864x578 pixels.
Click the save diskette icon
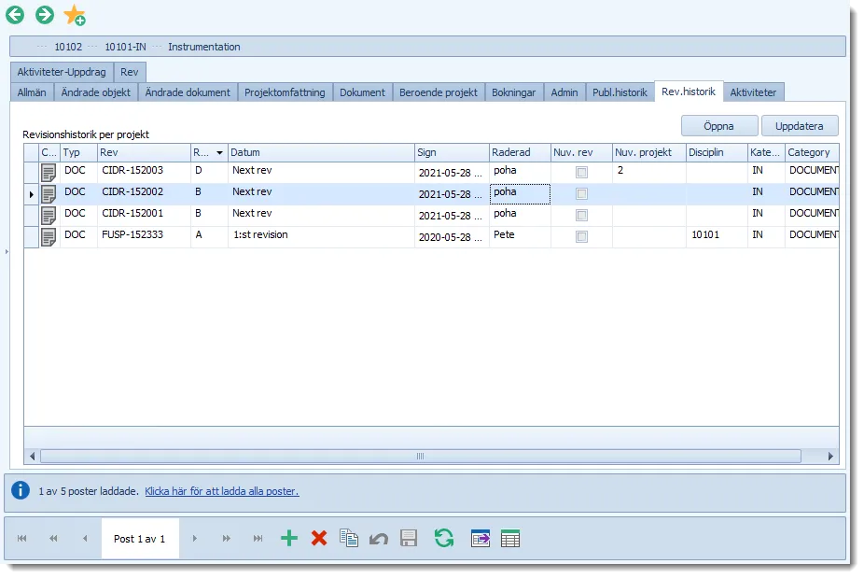pos(409,538)
